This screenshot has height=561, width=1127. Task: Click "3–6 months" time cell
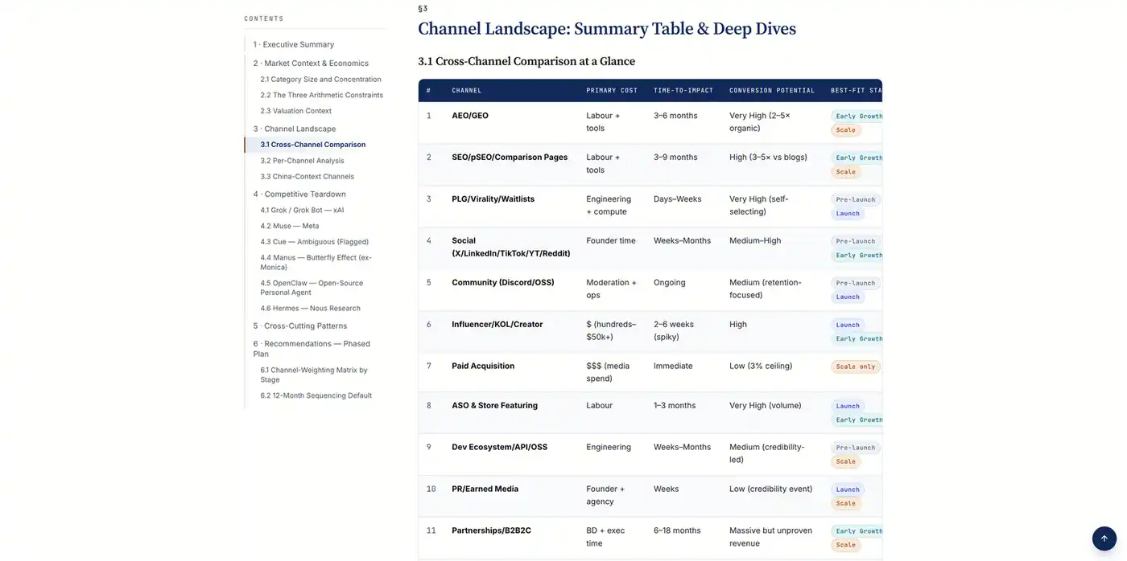click(675, 116)
